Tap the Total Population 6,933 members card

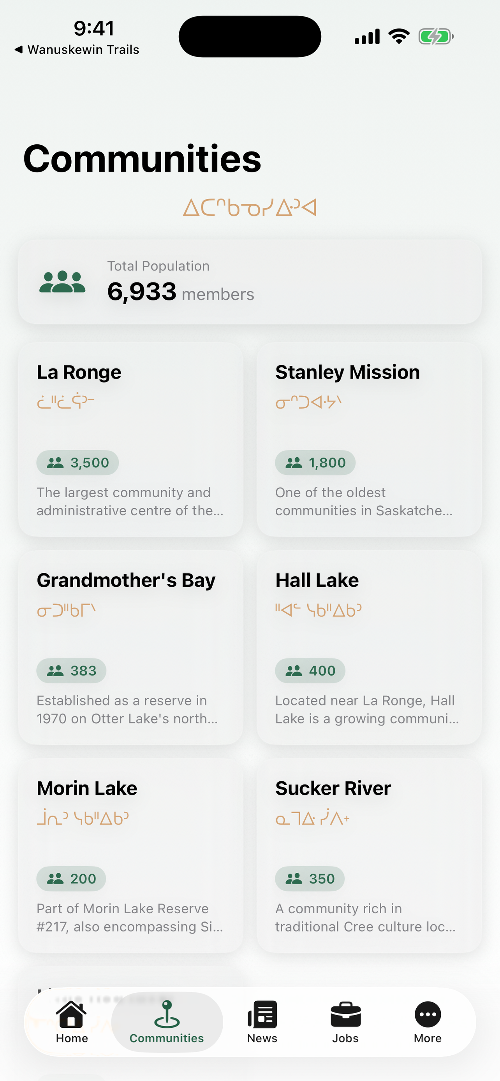250,282
